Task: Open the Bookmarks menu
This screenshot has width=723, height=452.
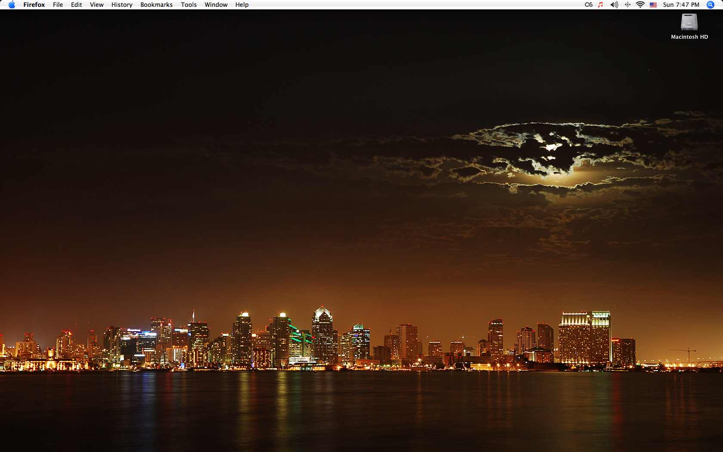Action: click(156, 5)
